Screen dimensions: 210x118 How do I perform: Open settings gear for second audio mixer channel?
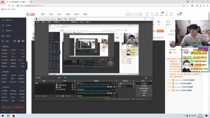[114, 93]
